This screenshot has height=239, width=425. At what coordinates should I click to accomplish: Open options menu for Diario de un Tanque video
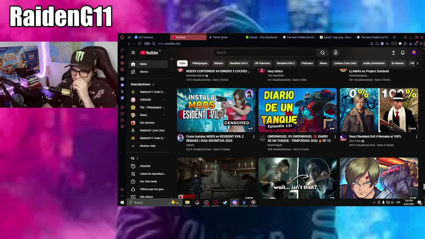(335, 137)
